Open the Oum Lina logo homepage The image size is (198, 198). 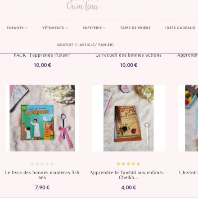(x=83, y=6)
